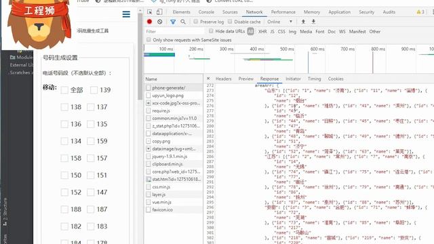
Task: Select the require.js request
Action: (174, 110)
